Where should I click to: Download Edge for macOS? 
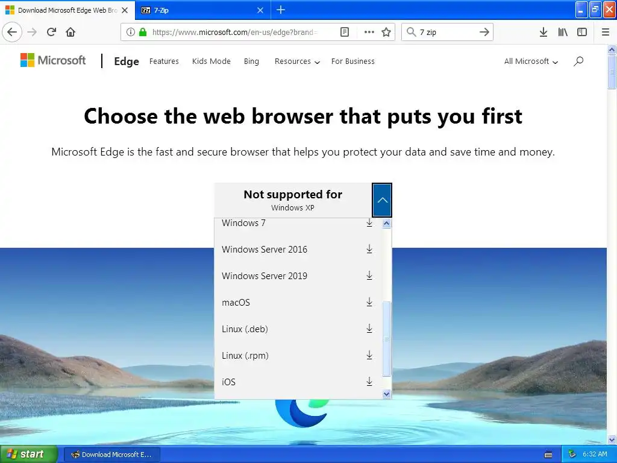369,303
